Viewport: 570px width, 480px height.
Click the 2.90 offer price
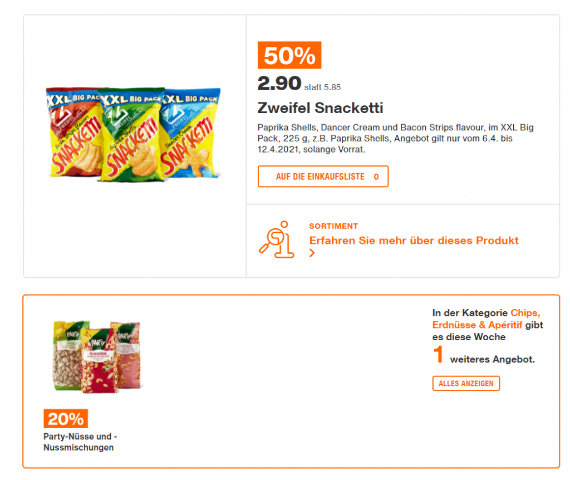click(279, 84)
